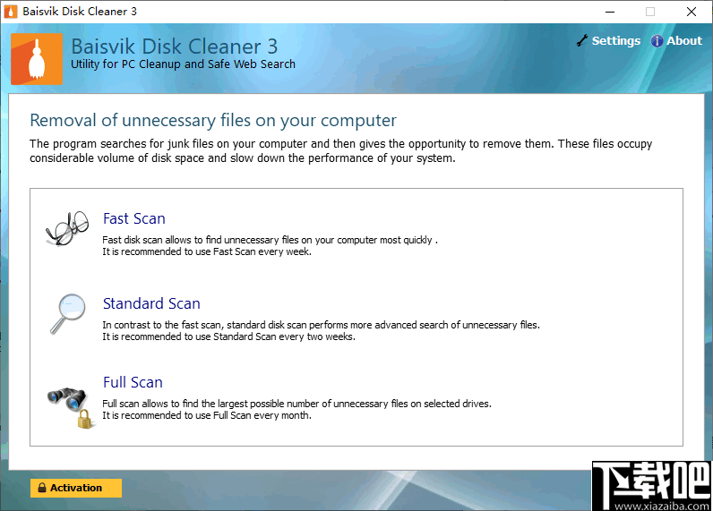The width and height of the screenshot is (713, 511).
Task: Start Fast Scan via its title link
Action: [134, 218]
